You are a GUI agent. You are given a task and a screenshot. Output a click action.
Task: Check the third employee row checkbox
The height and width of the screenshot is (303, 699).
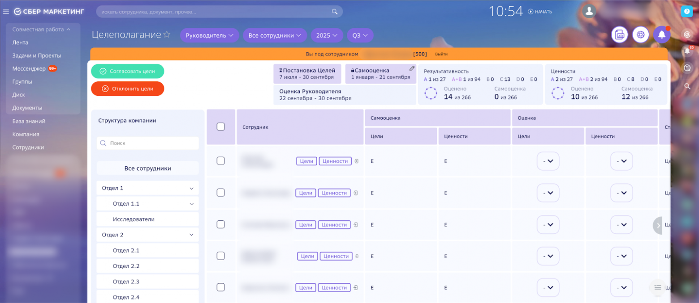[220, 224]
